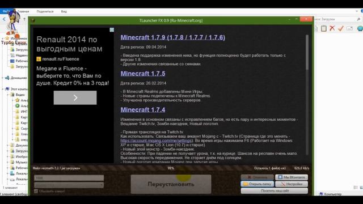Collapse the Видео tree node arrow
The width and height of the screenshot is (363, 204).
coord(8,95)
